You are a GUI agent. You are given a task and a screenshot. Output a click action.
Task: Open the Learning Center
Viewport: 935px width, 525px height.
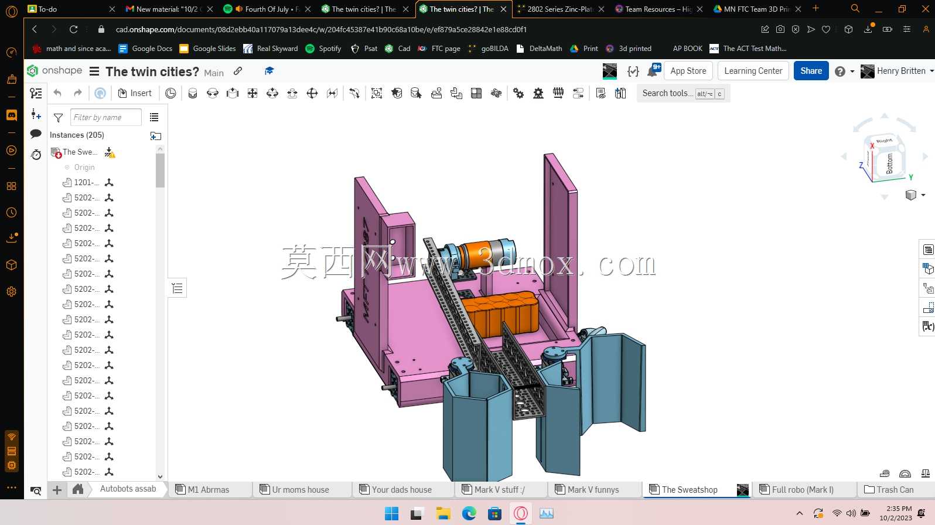tap(753, 71)
